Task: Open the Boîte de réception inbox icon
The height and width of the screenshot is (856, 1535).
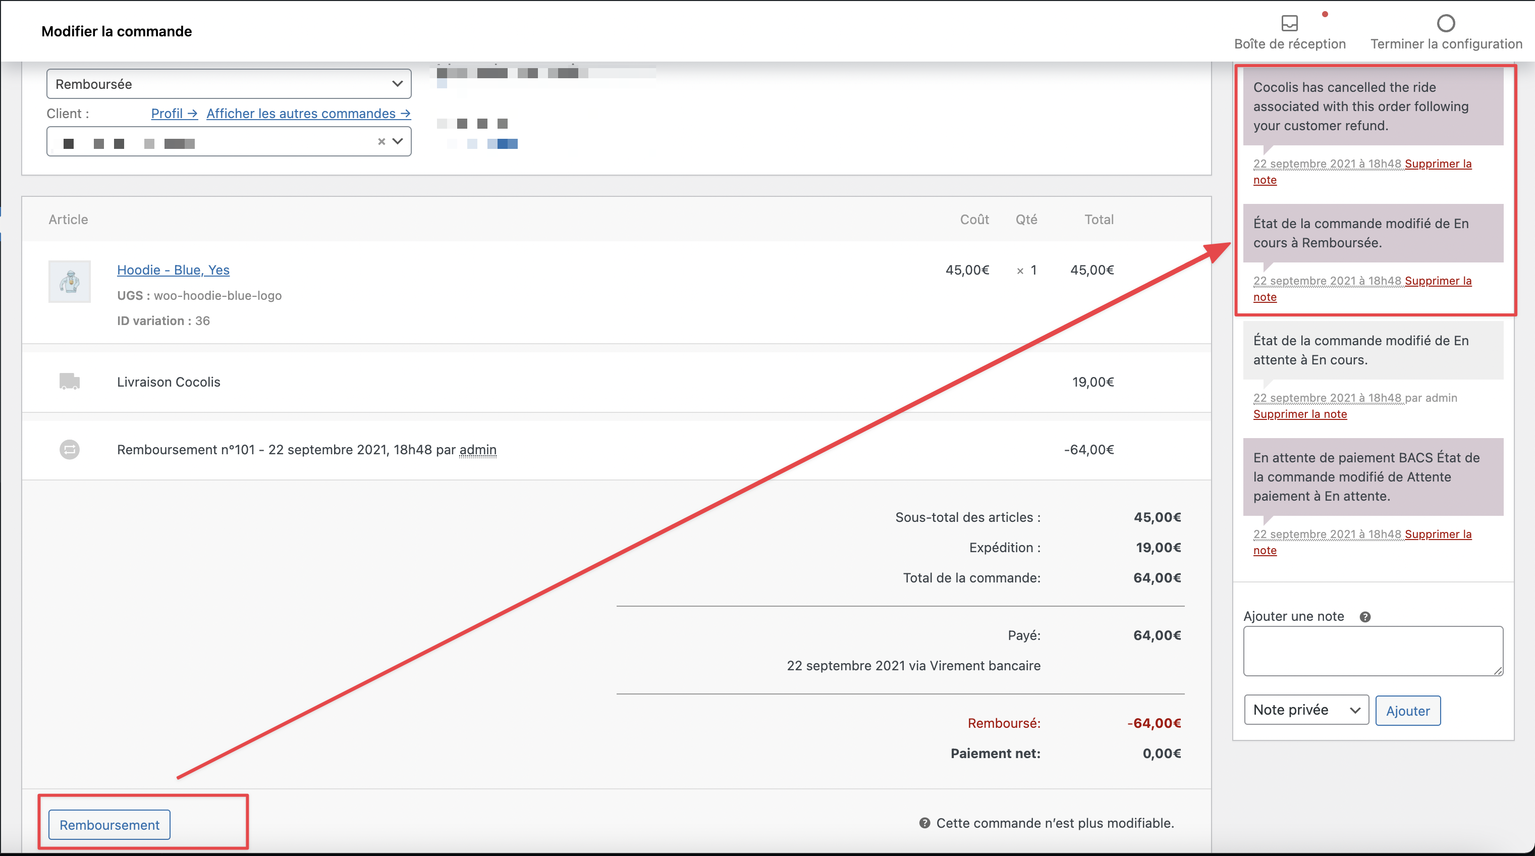Action: [1289, 23]
